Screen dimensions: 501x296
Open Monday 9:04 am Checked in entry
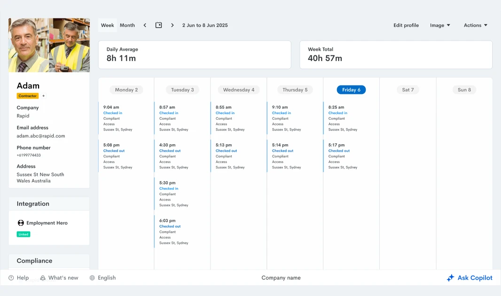click(x=126, y=118)
